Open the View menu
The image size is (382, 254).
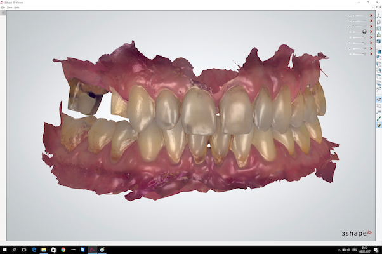click(x=10, y=7)
